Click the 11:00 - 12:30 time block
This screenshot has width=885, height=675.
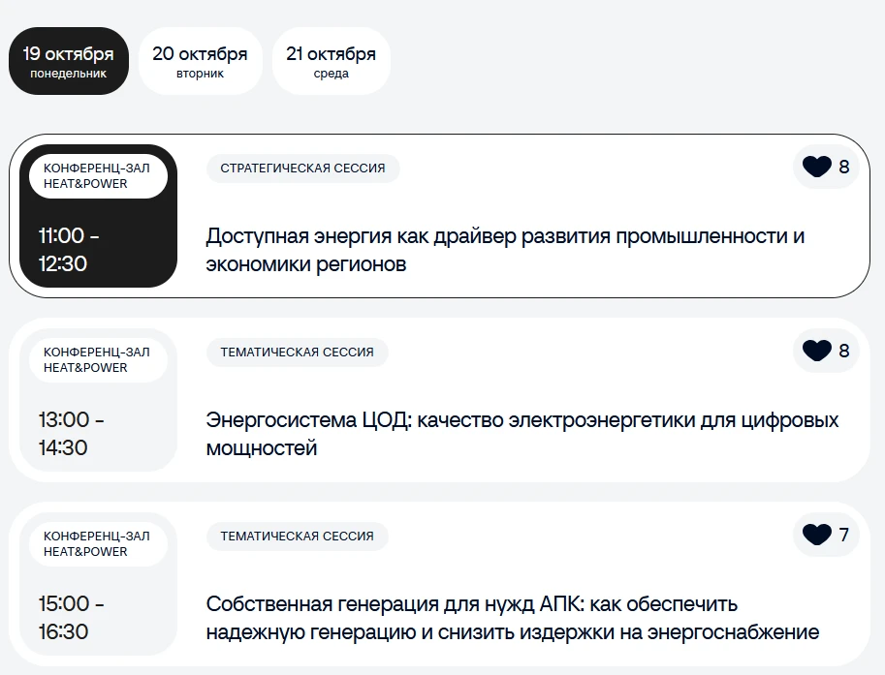tap(68, 250)
